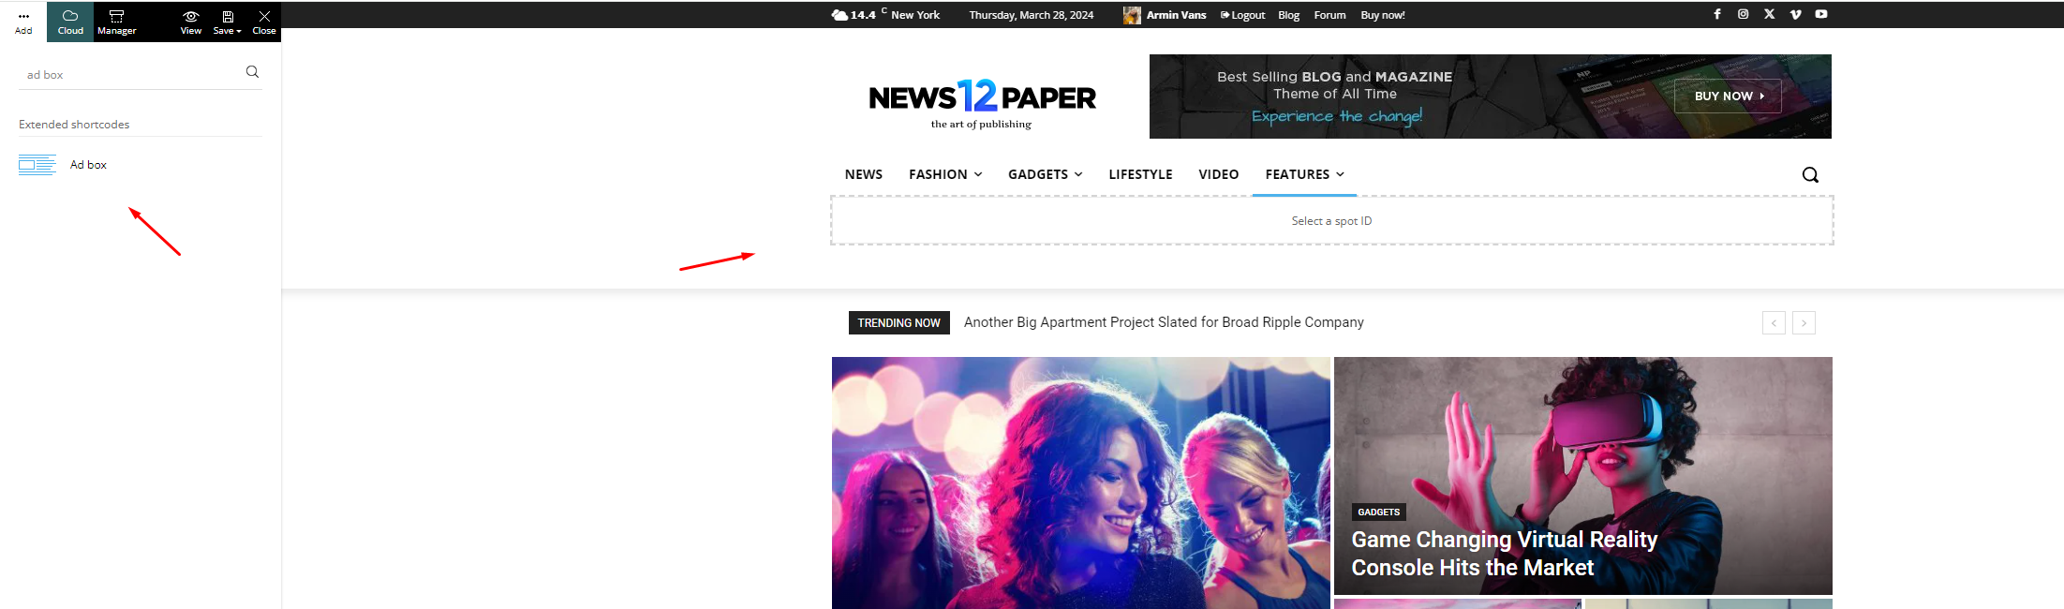Click the 14.4 temperature reading
The width and height of the screenshot is (2064, 609).
(863, 15)
